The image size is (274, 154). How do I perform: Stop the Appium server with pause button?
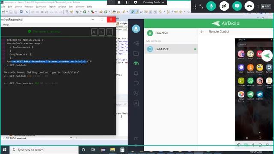[110, 32]
